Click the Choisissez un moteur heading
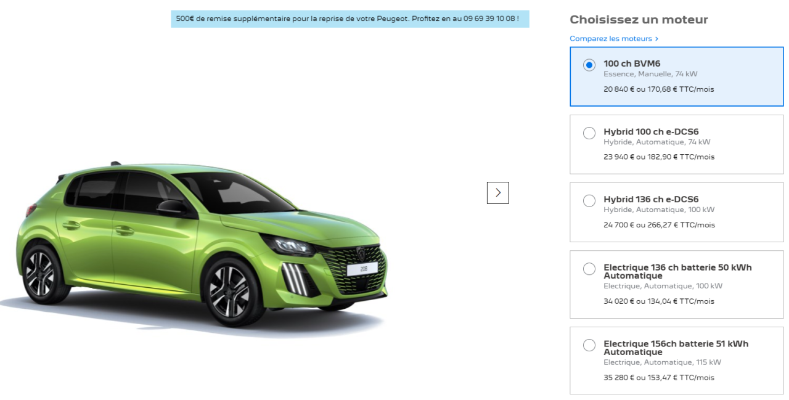The height and width of the screenshot is (400, 789). pyautogui.click(x=639, y=20)
